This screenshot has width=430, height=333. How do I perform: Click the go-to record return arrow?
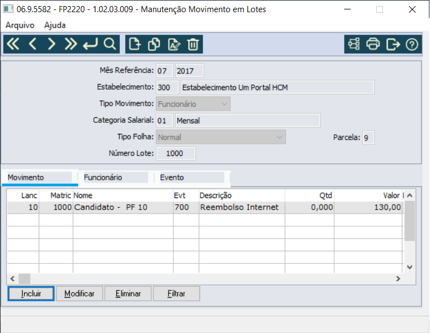[90, 44]
